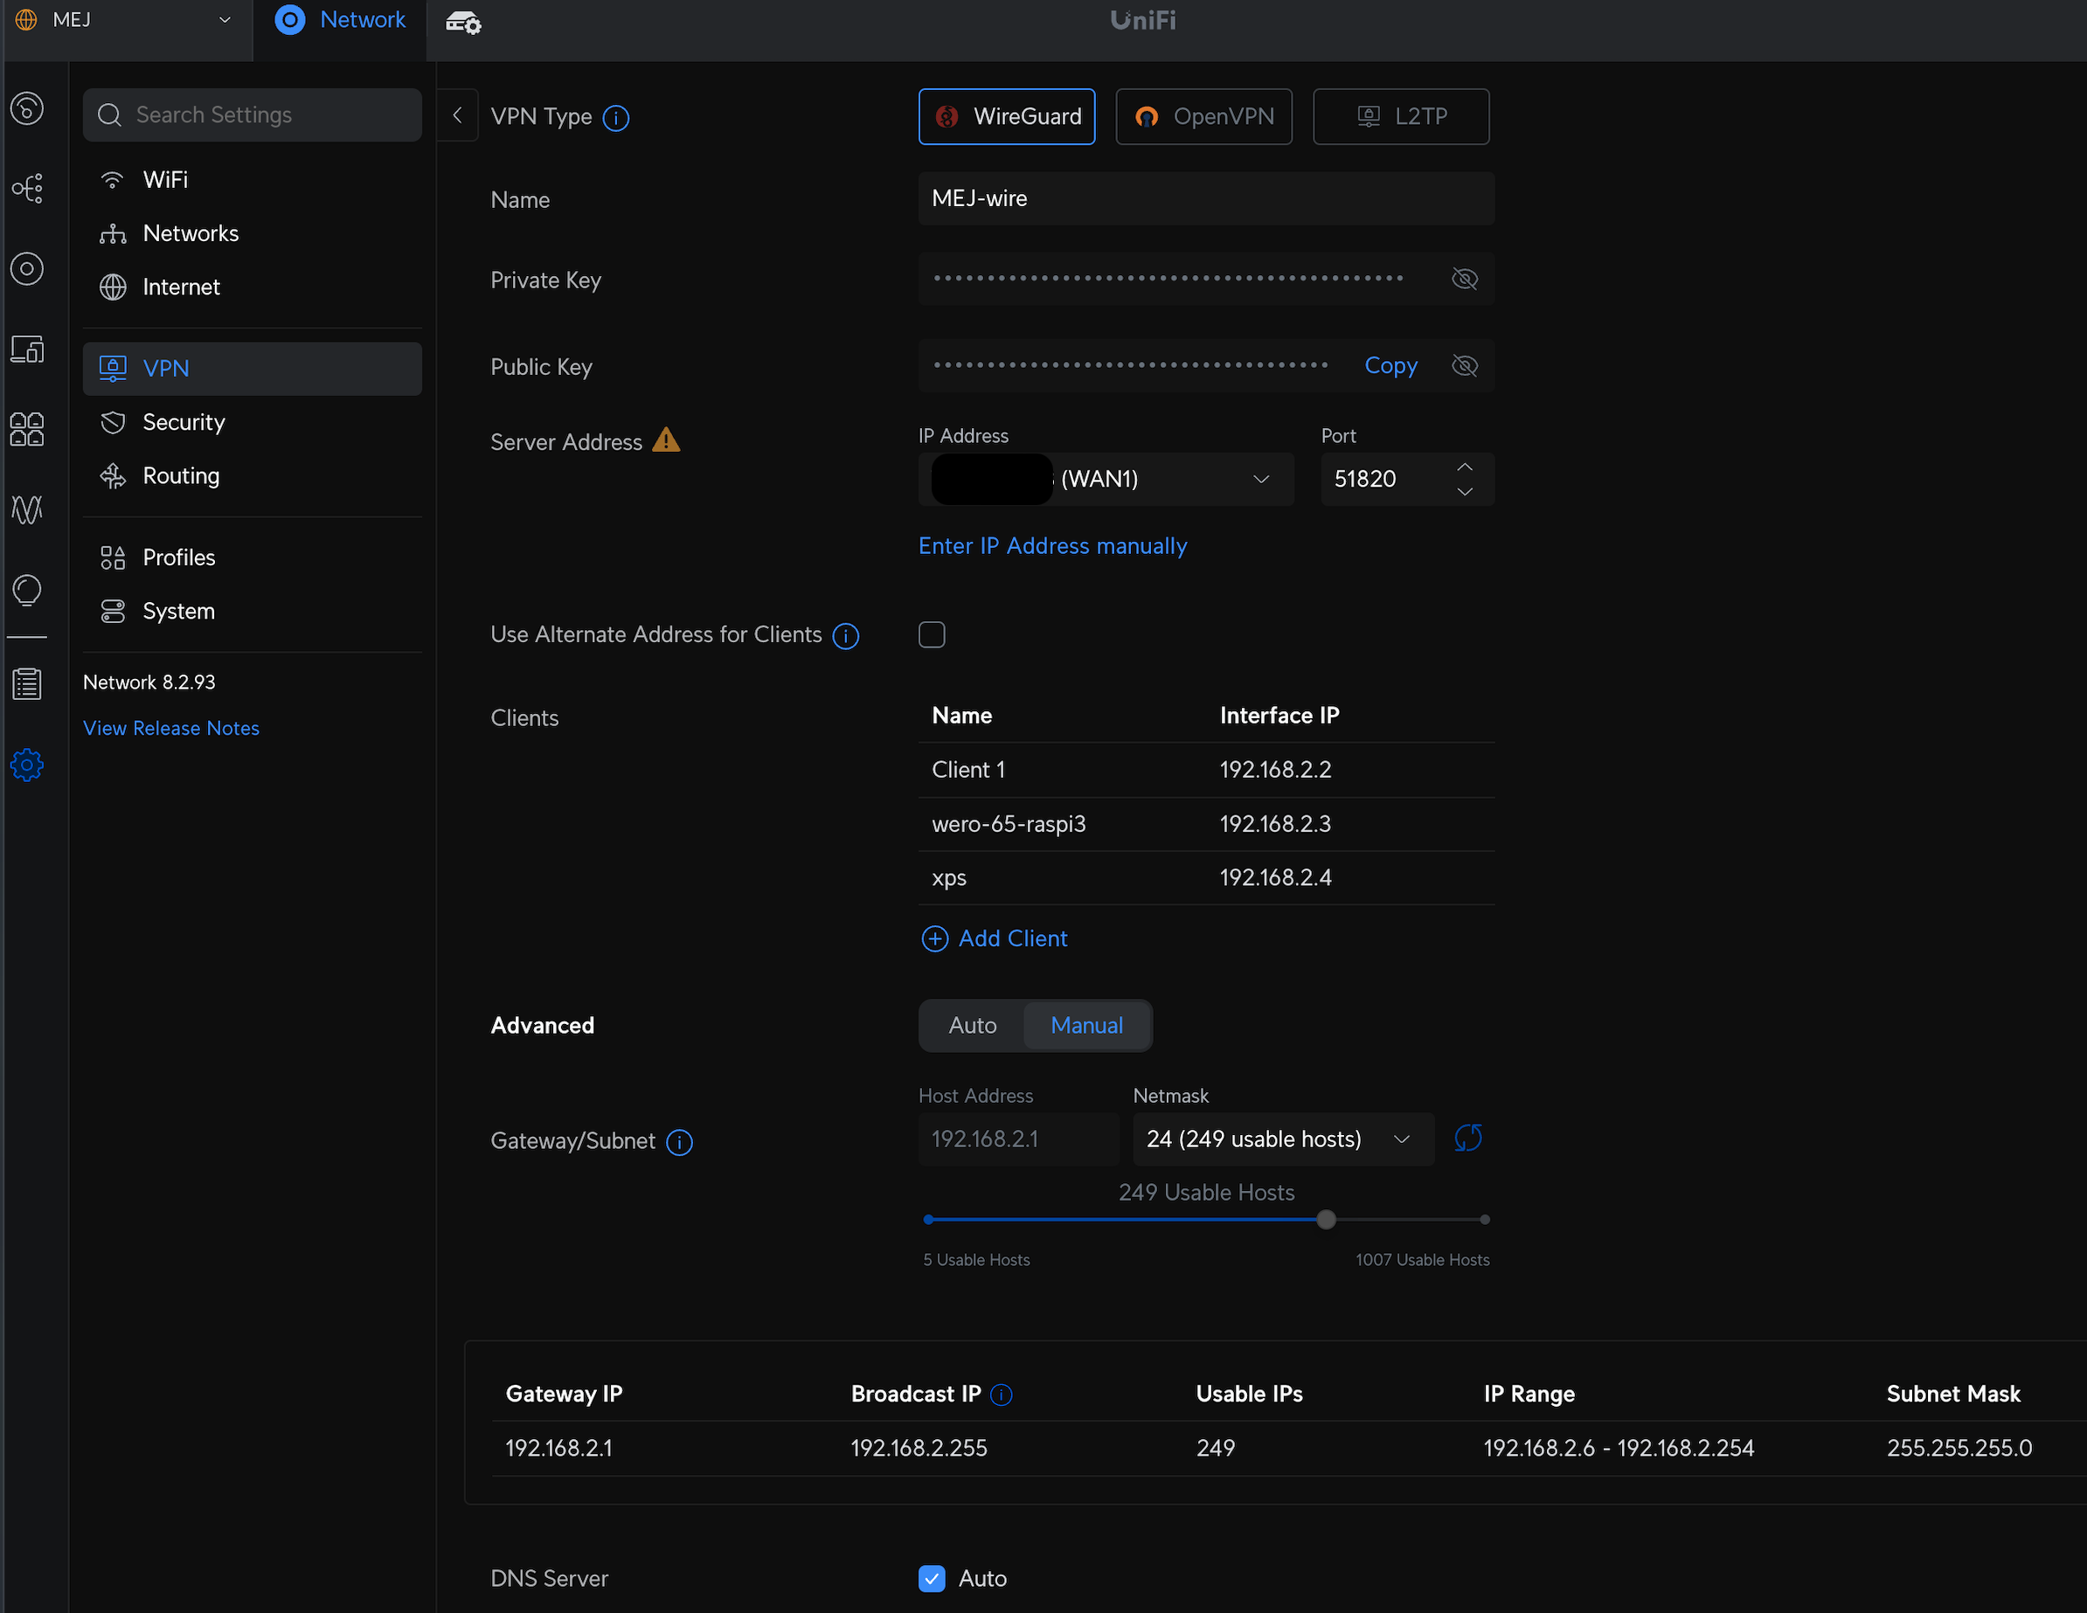Screen dimensions: 2087x1613
Task: Copy the Public Key
Action: click(x=1390, y=366)
